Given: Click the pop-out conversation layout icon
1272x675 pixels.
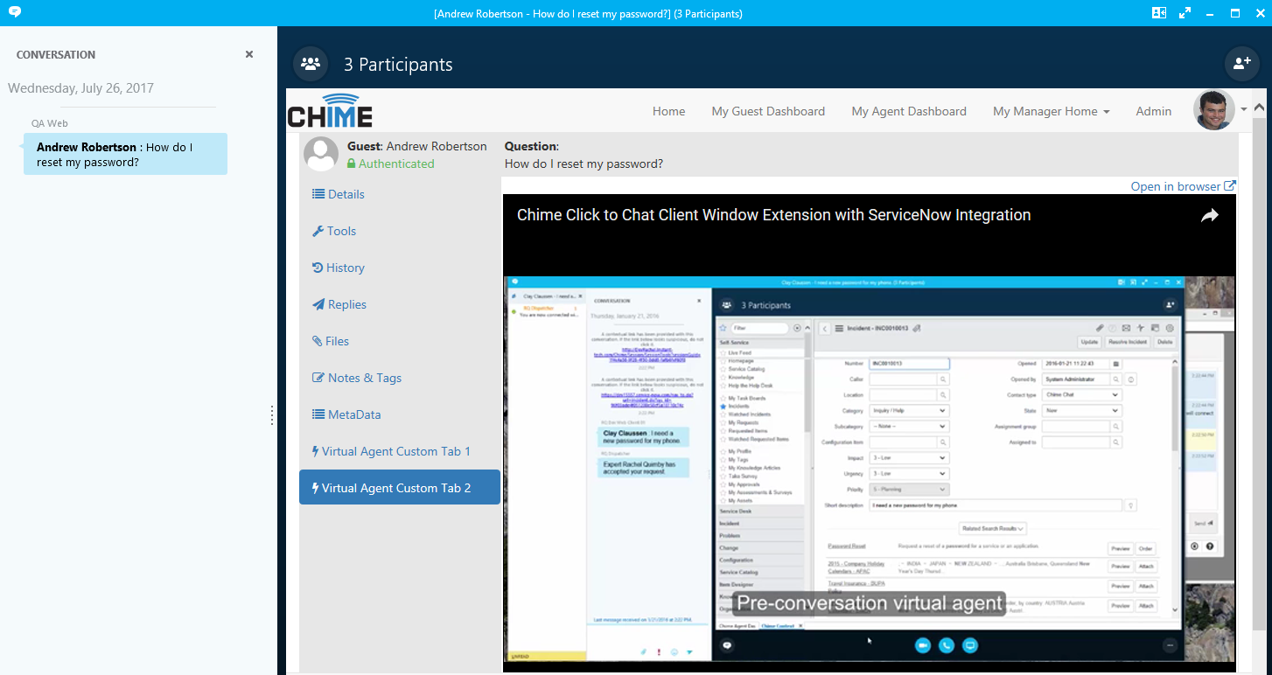Looking at the screenshot, I should [1159, 13].
